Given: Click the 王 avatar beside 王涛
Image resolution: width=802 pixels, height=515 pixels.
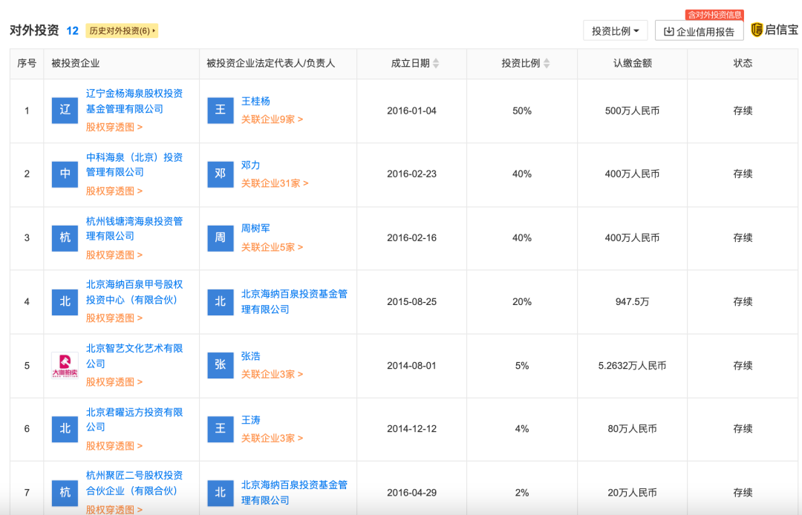Looking at the screenshot, I should pyautogui.click(x=221, y=429).
